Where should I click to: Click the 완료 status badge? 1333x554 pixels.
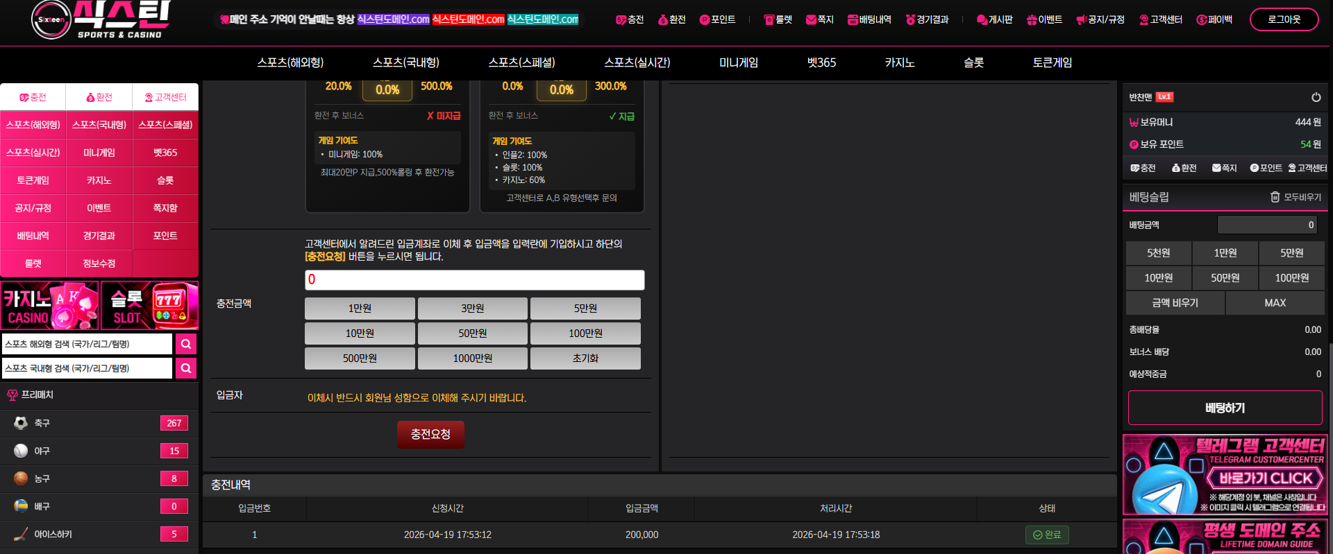(1047, 535)
